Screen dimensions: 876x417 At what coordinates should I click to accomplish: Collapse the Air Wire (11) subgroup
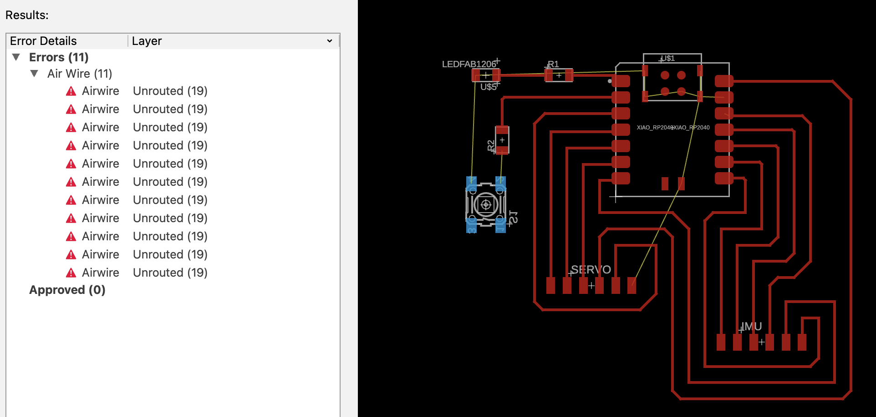(34, 74)
